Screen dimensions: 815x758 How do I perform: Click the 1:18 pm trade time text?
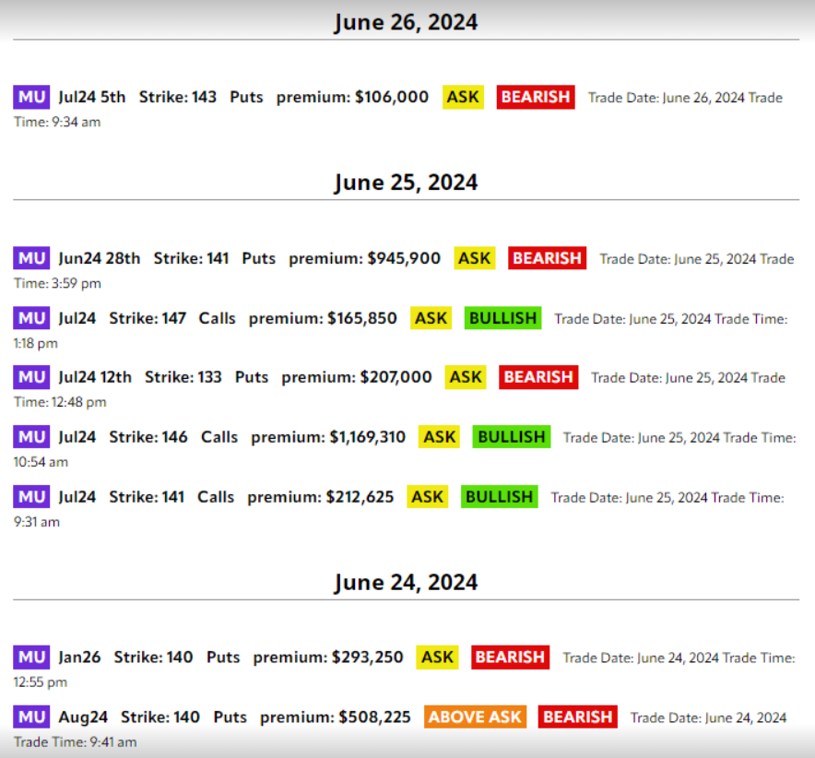tap(35, 344)
